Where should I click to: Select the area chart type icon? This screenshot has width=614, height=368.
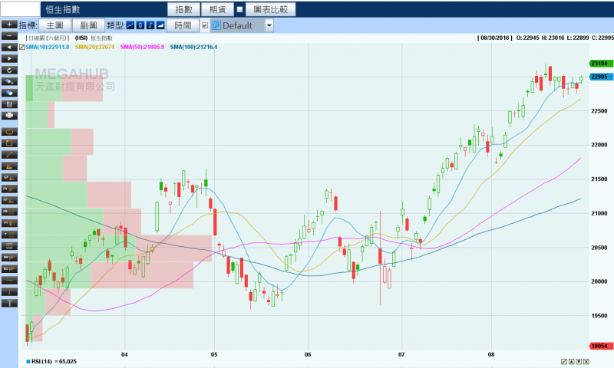[160, 25]
